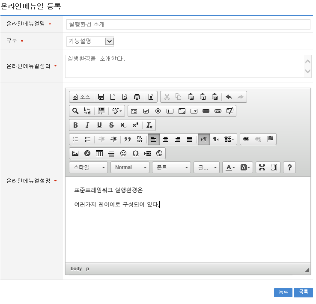Select the p element in the editor path bar
The width and height of the screenshot is (316, 304).
point(88,268)
